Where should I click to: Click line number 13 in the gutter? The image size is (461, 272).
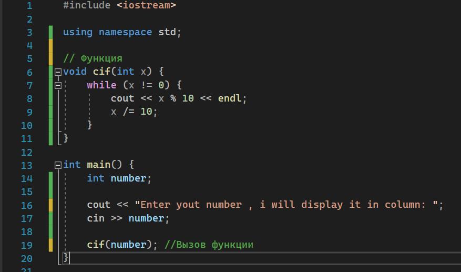(x=26, y=165)
